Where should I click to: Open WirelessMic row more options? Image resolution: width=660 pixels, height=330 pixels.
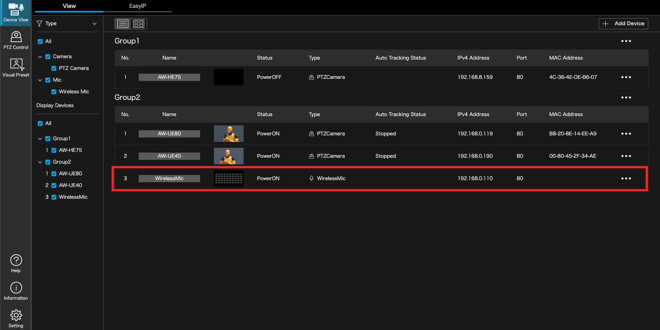pyautogui.click(x=626, y=178)
